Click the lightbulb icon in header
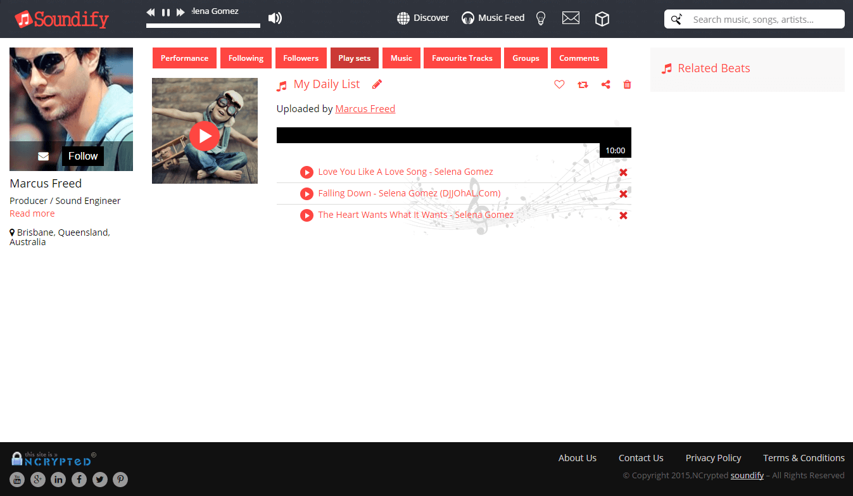853x496 pixels. coord(541,18)
